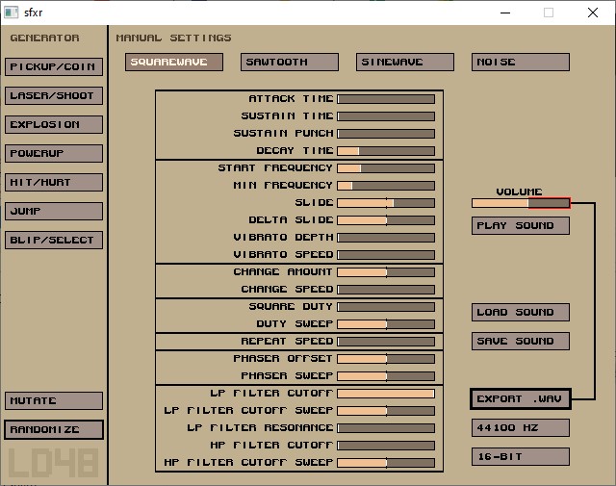The image size is (616, 486).
Task: Select the Squarewave waveform
Action: point(174,63)
